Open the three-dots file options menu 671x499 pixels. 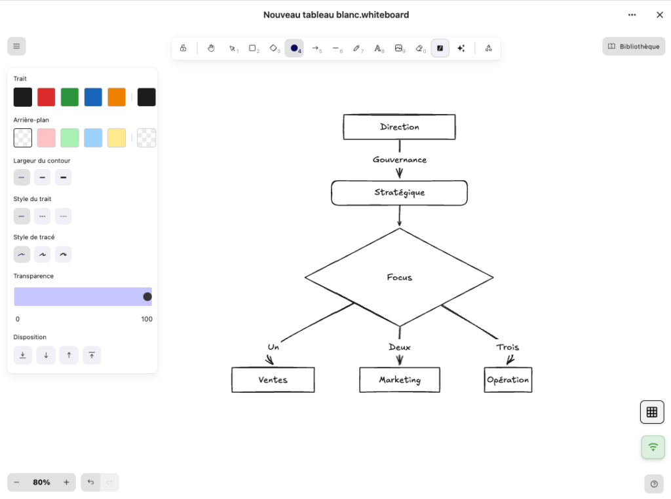click(x=632, y=15)
